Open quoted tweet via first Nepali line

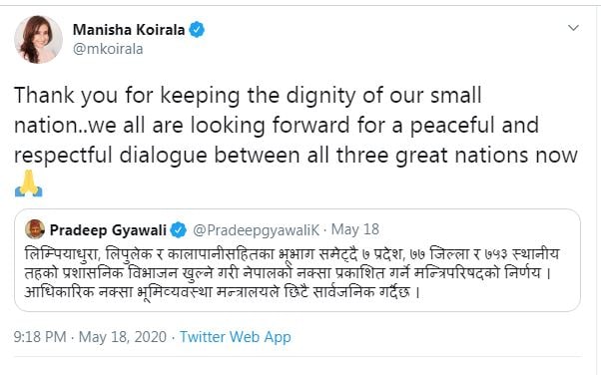coord(293,254)
